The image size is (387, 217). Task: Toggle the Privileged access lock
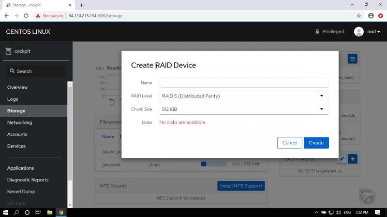pyautogui.click(x=329, y=32)
